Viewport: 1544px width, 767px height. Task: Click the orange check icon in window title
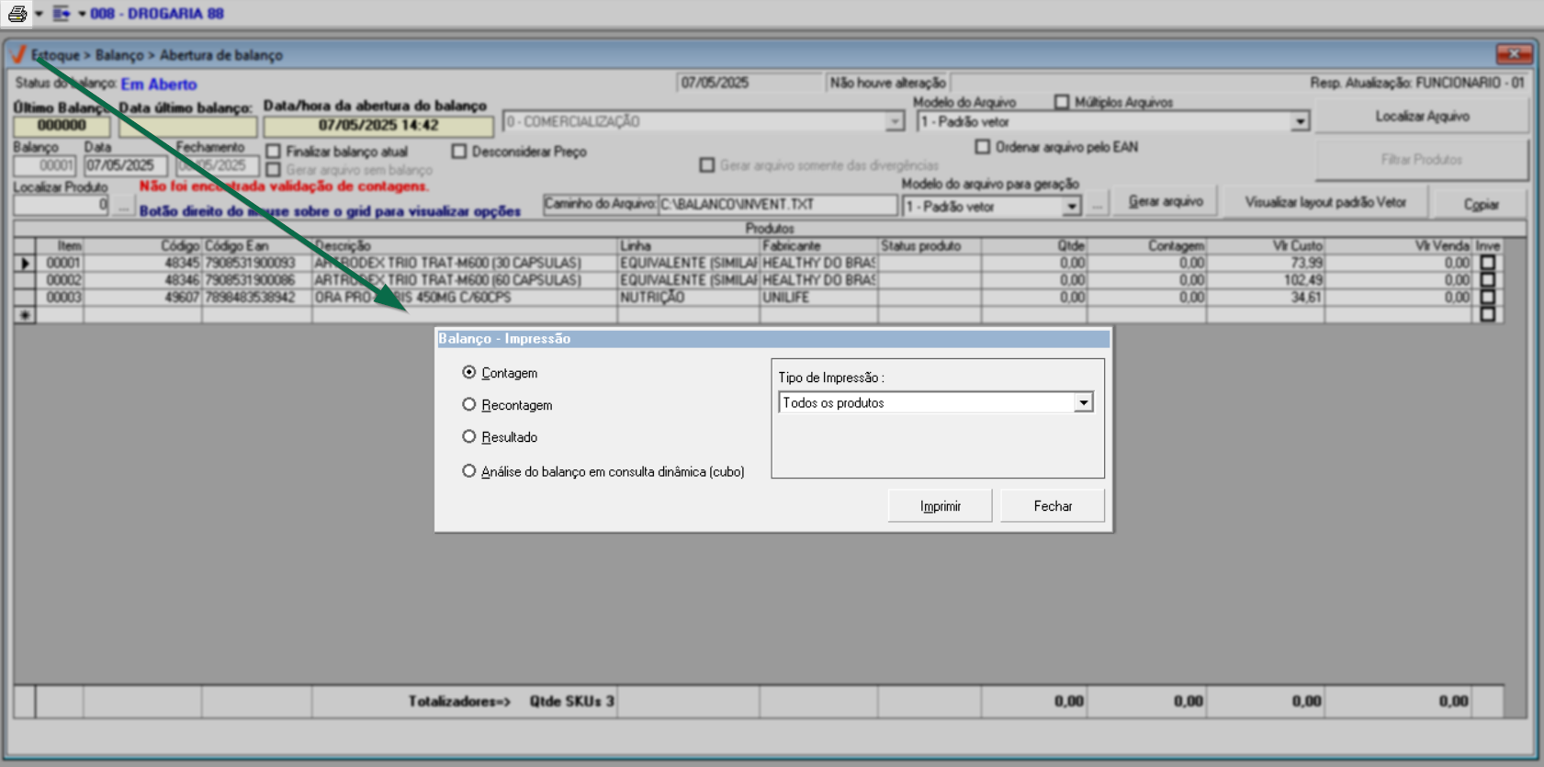pos(17,55)
